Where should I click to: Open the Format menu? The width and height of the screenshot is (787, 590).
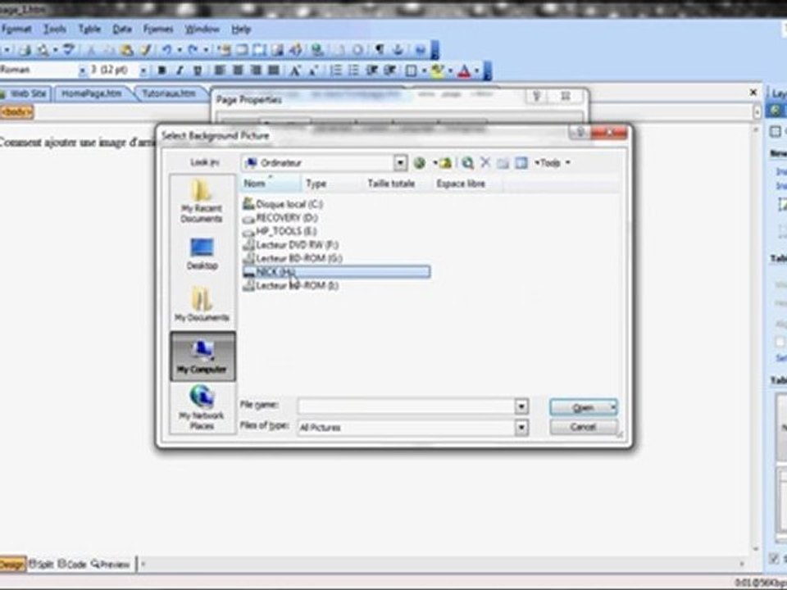16,29
